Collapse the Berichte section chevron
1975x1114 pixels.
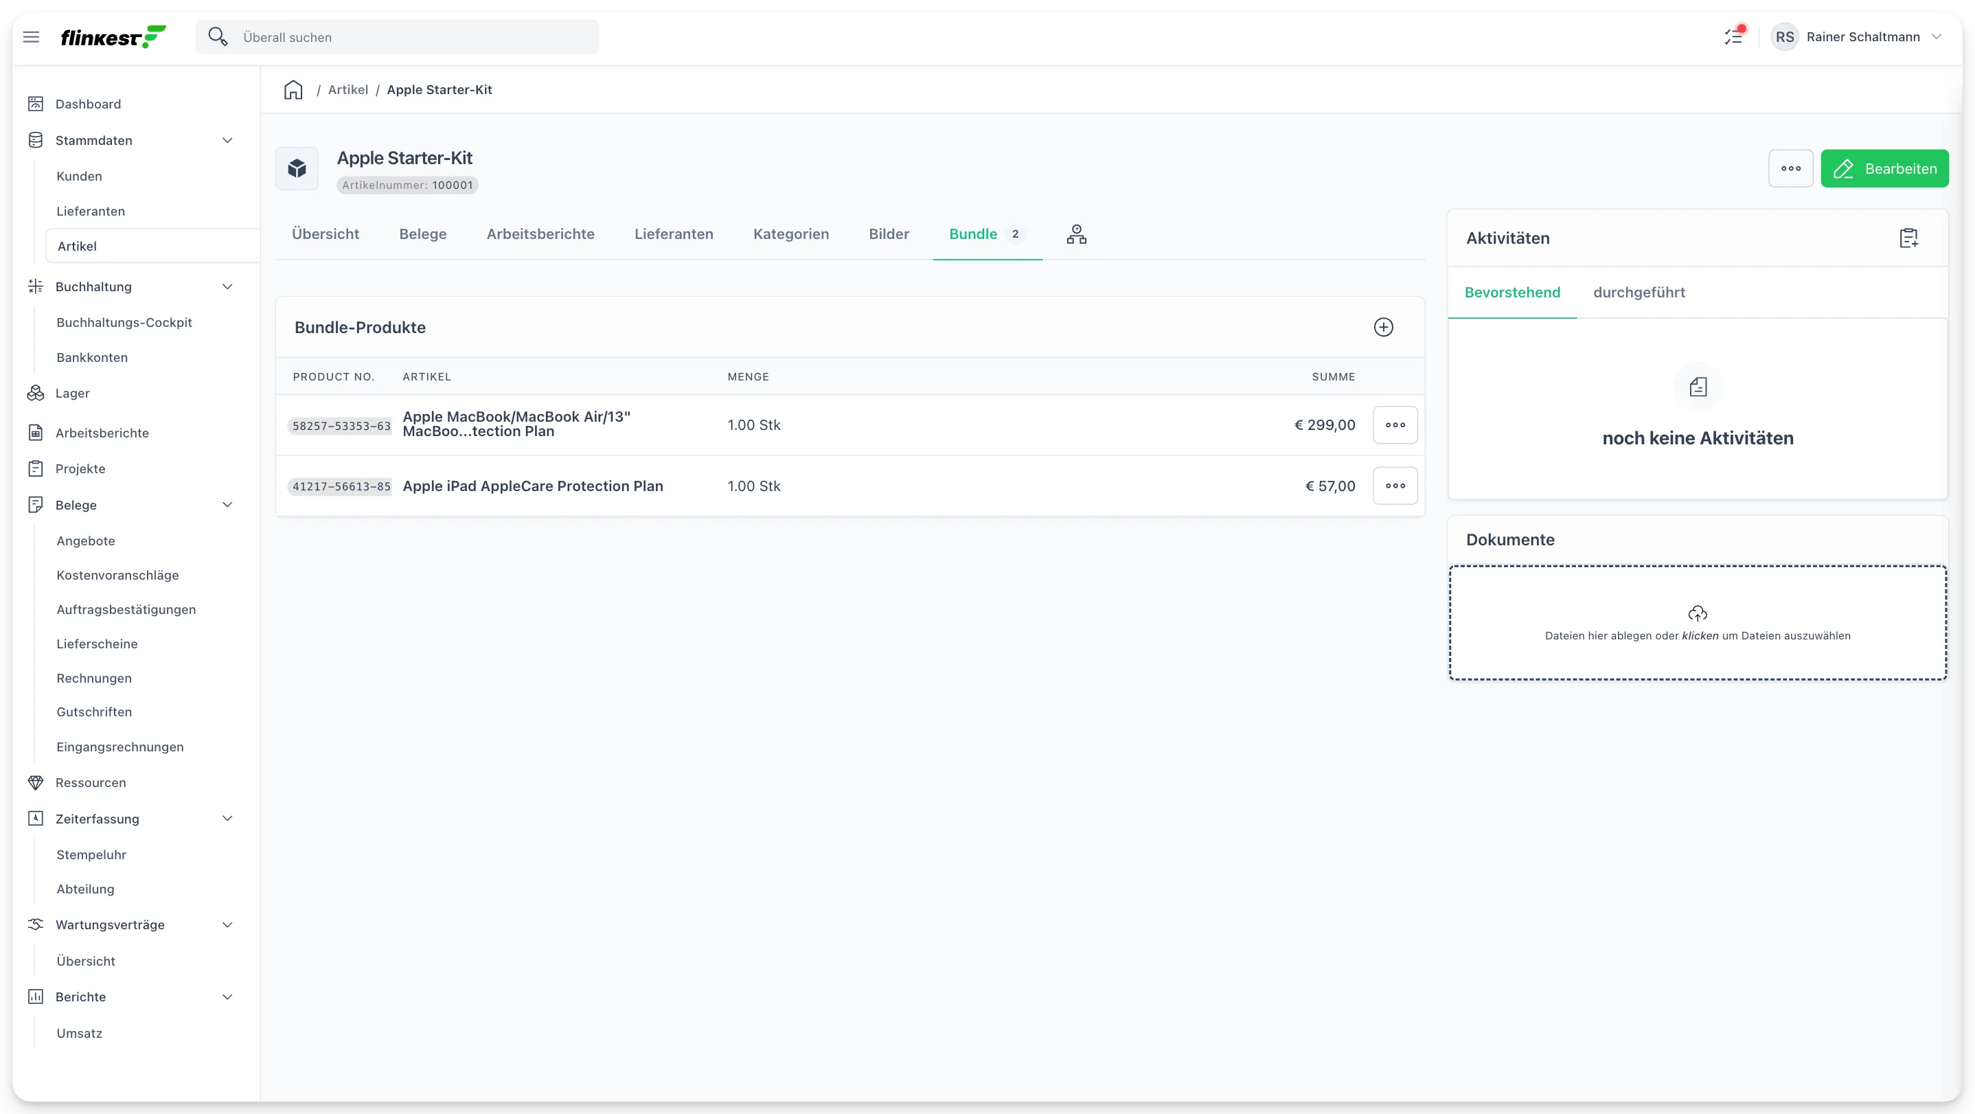(x=227, y=997)
